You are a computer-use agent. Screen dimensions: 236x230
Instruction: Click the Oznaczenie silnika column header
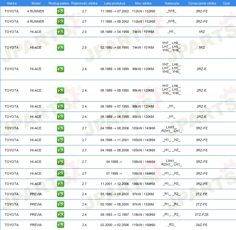click(202, 3)
